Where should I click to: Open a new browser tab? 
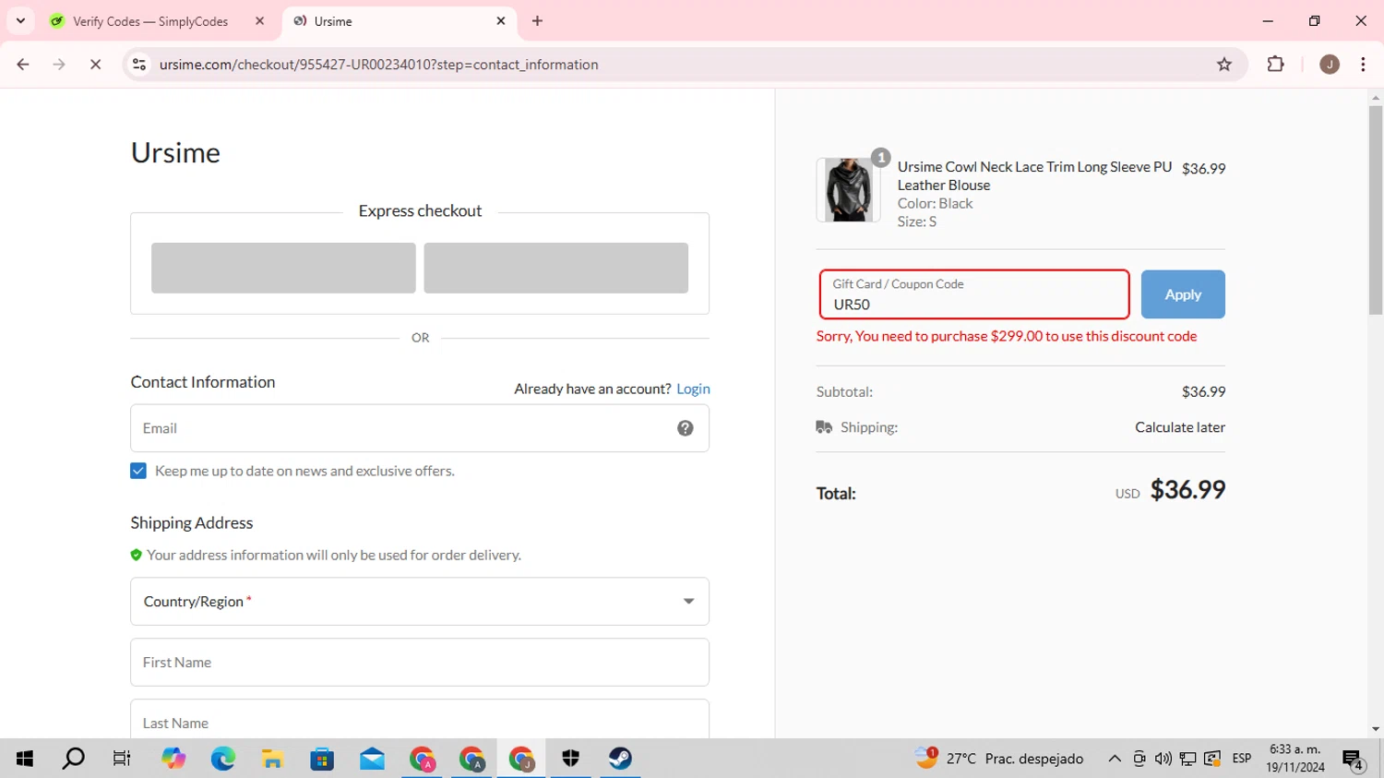(537, 21)
